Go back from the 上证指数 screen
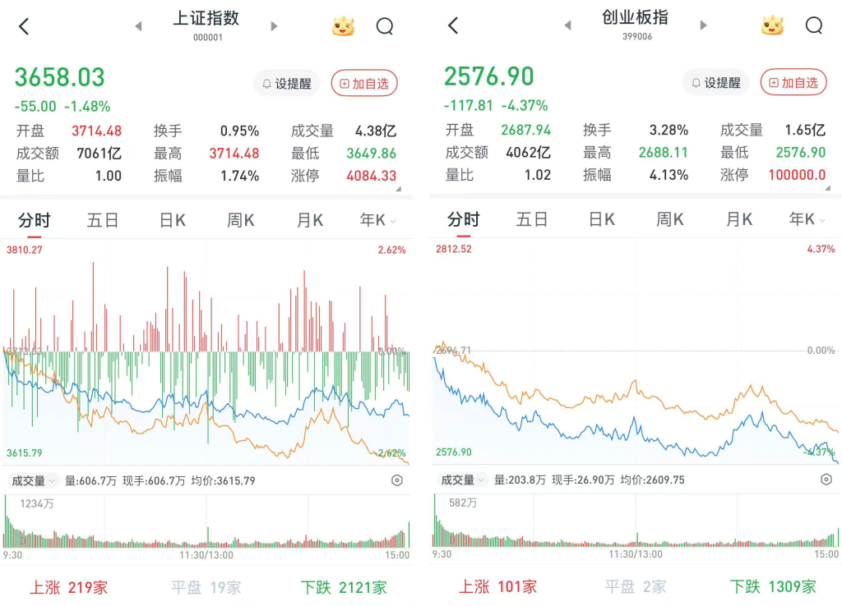Image resolution: width=842 pixels, height=606 pixels. [x=24, y=26]
